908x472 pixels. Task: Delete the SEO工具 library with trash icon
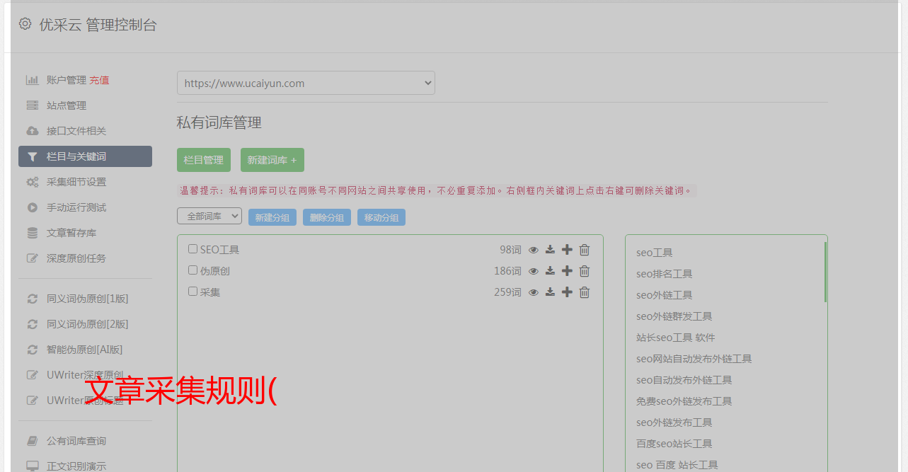[585, 250]
